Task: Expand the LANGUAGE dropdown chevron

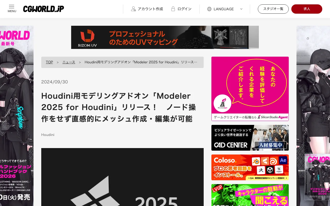Action: (x=241, y=9)
